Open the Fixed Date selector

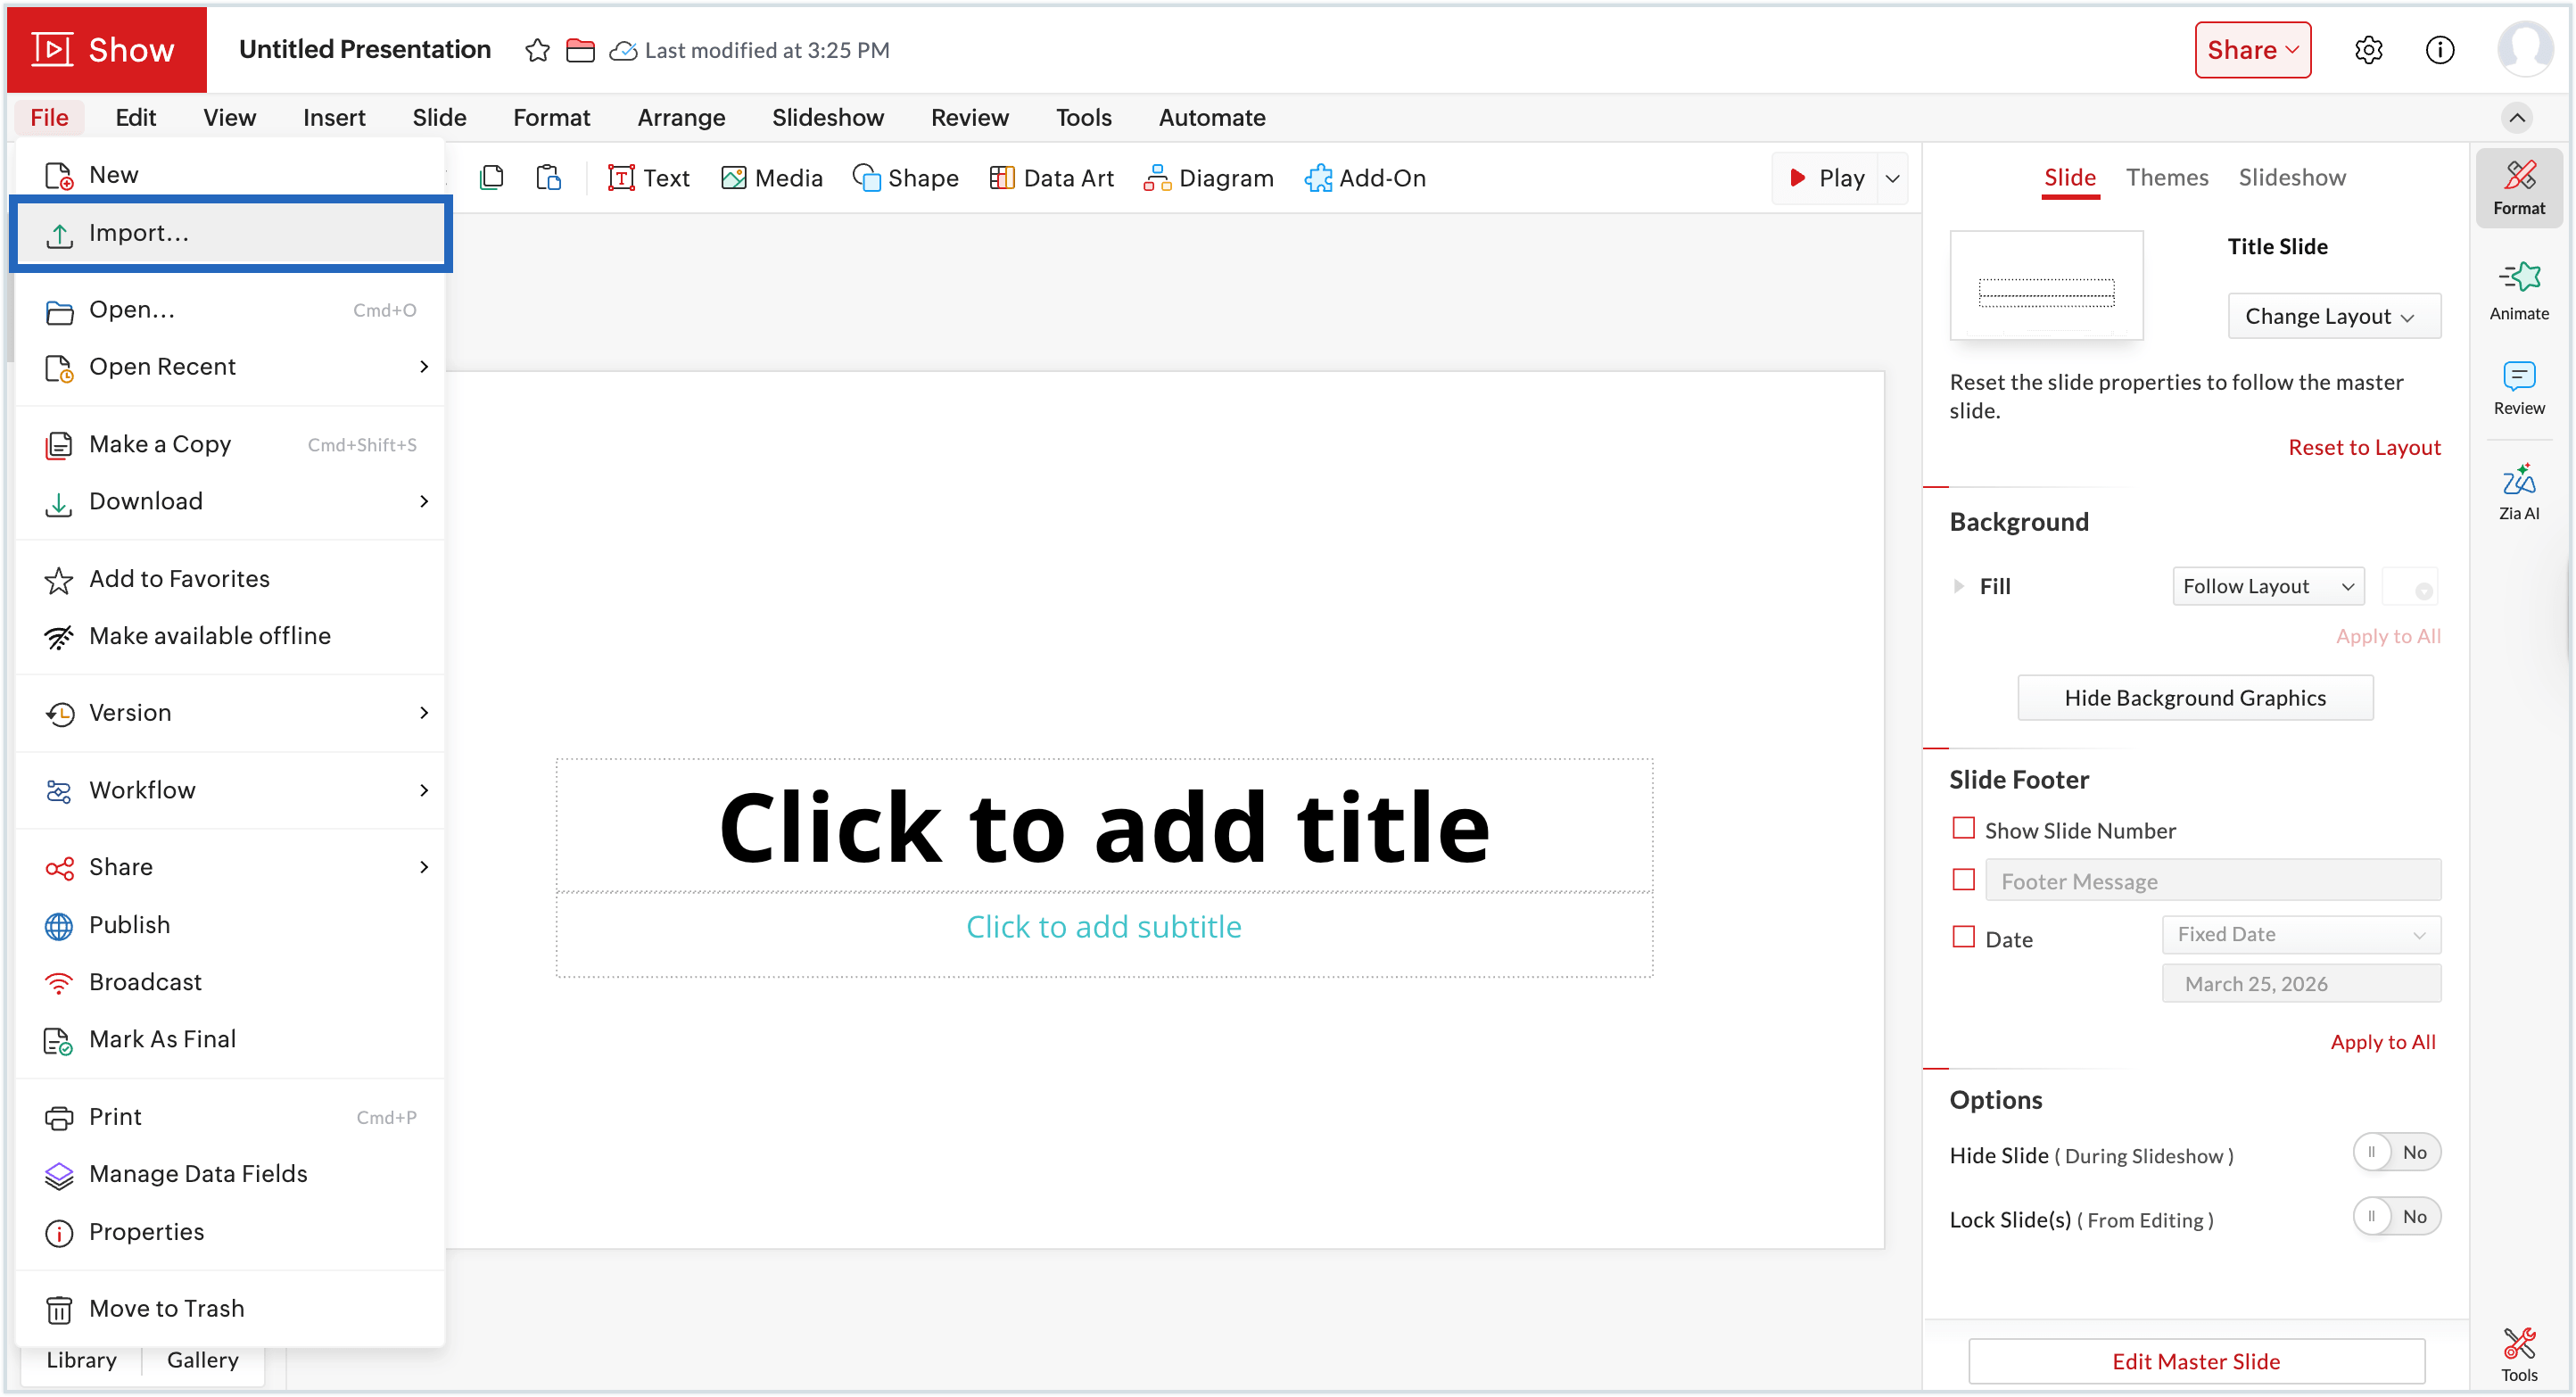coord(2300,934)
